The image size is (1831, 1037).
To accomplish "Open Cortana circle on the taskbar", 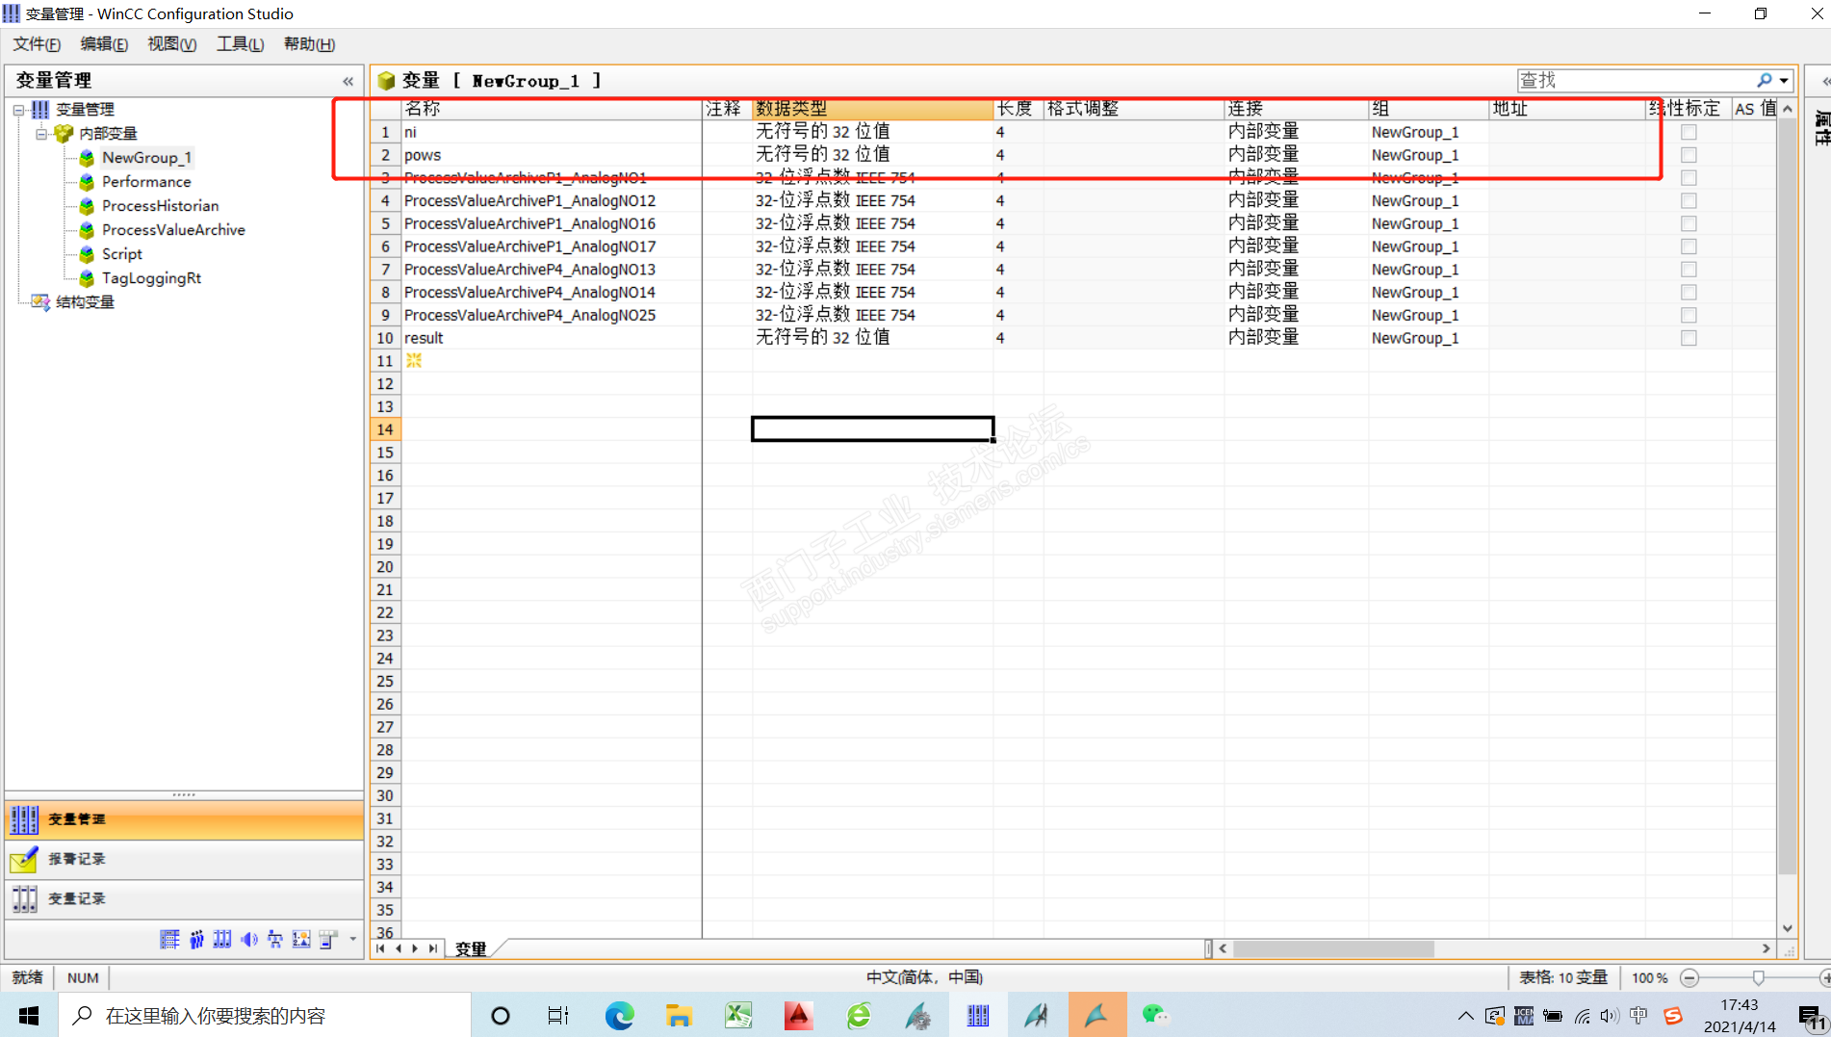I will (501, 1016).
